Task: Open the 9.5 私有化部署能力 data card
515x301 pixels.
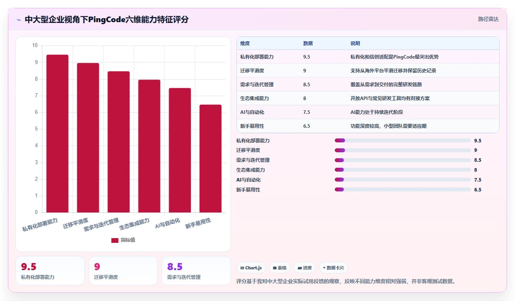Action: point(50,271)
